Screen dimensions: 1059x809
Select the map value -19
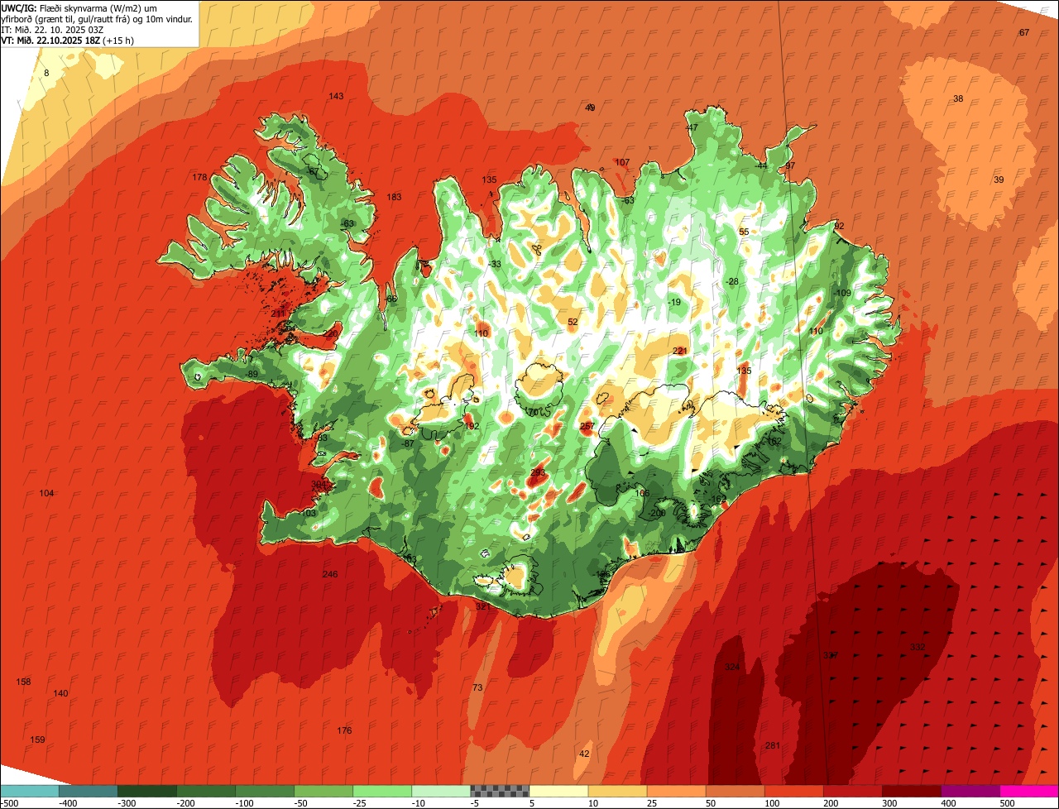pyautogui.click(x=674, y=303)
